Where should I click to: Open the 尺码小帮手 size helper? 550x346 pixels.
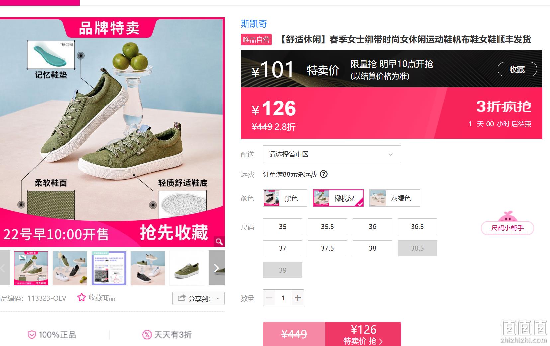point(507,228)
